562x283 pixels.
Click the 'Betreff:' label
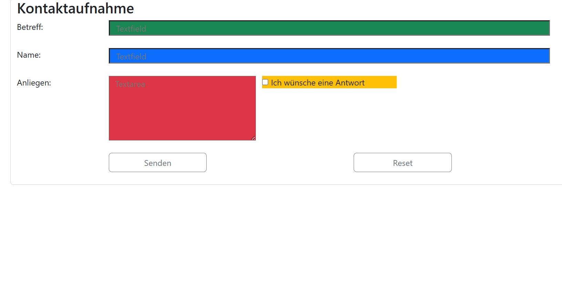pos(30,27)
